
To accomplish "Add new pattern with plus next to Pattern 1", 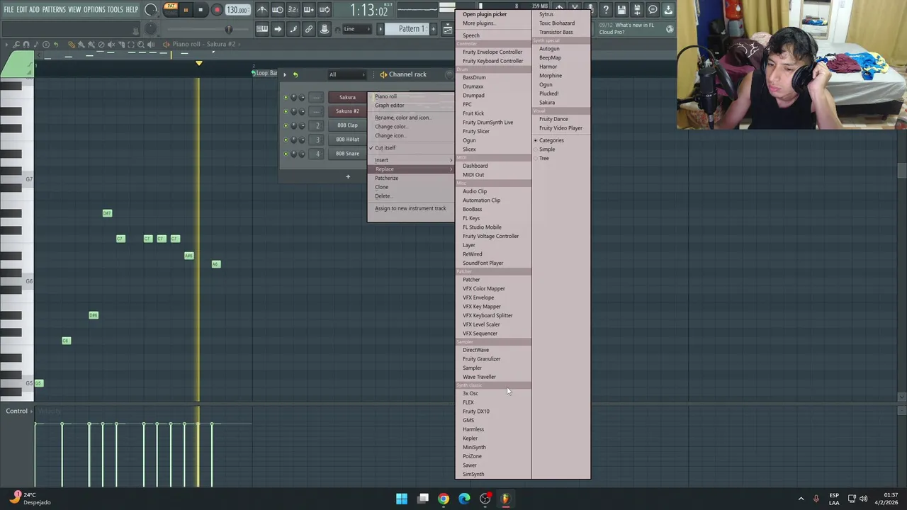I will pyautogui.click(x=433, y=29).
